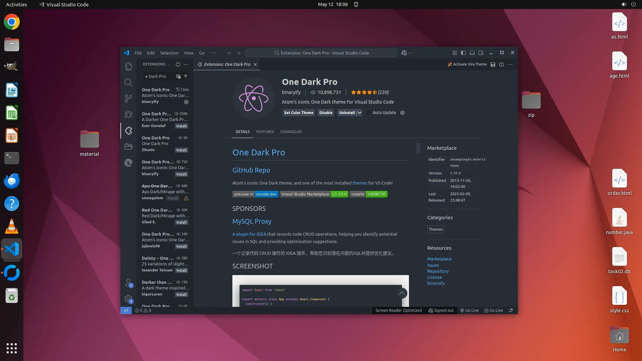The height and width of the screenshot is (361, 642).
Task: Click the split editor right icon
Action: pyautogui.click(x=501, y=65)
